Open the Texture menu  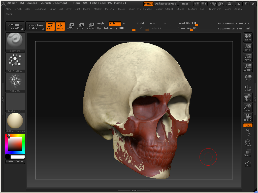click(192, 9)
